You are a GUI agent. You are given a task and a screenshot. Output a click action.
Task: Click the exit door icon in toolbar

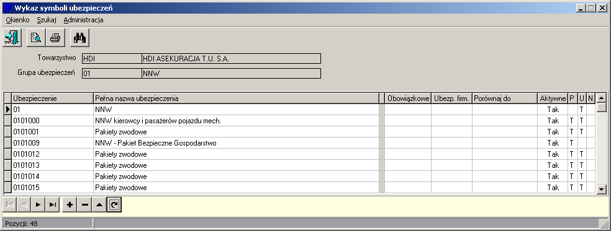pos(12,38)
